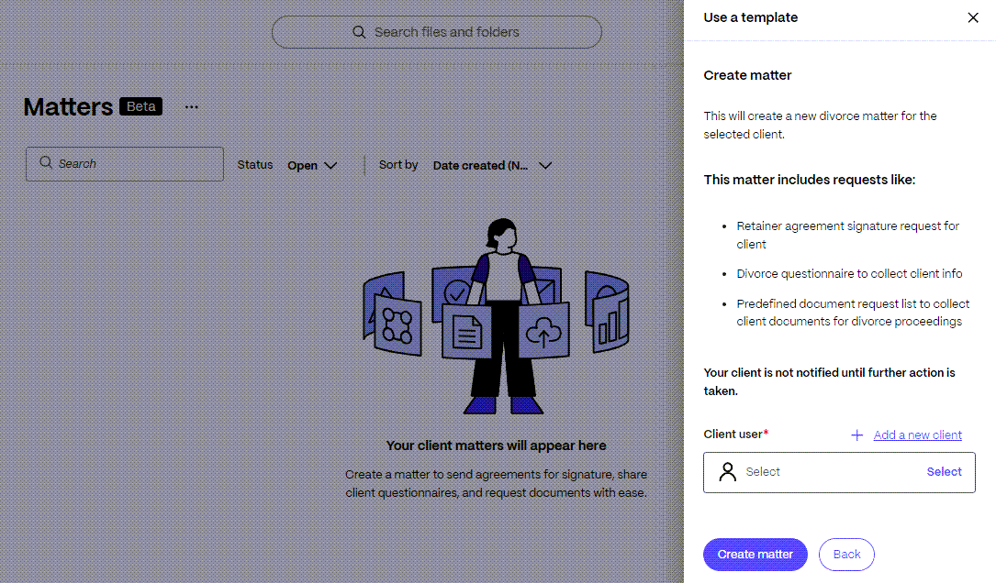Click the Create matter button
The image size is (996, 583).
pyautogui.click(x=755, y=555)
